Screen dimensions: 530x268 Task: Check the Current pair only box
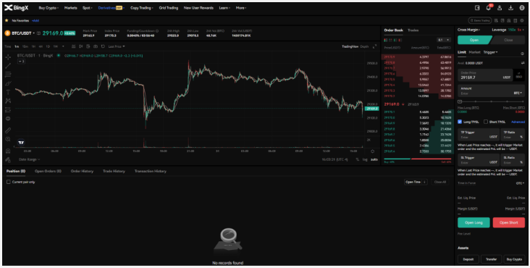pyautogui.click(x=9, y=182)
